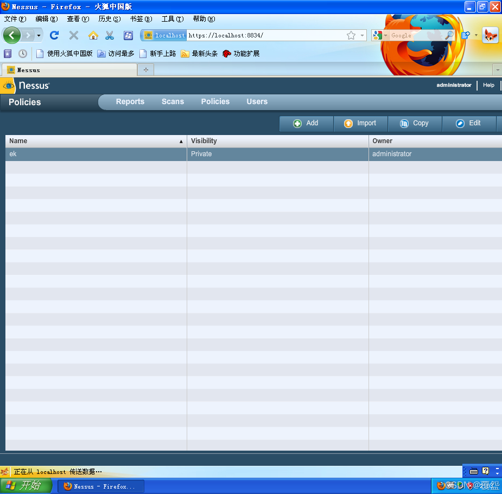Open the list-all-tabs dropdown arrow
This screenshot has height=494, width=502.
tap(497, 70)
